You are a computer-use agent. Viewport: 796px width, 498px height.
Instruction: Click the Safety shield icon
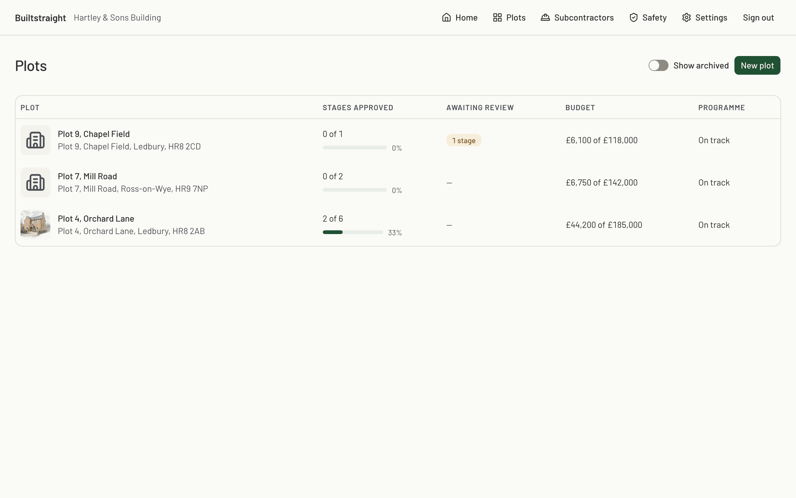(633, 17)
